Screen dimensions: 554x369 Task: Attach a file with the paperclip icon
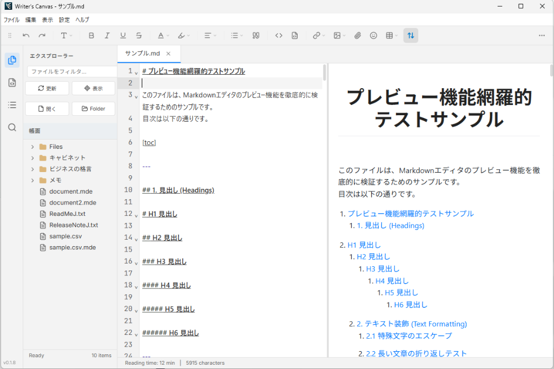tap(358, 35)
